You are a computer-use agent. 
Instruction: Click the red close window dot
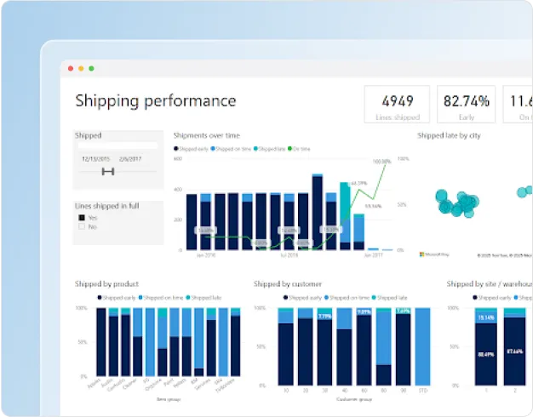click(71, 69)
